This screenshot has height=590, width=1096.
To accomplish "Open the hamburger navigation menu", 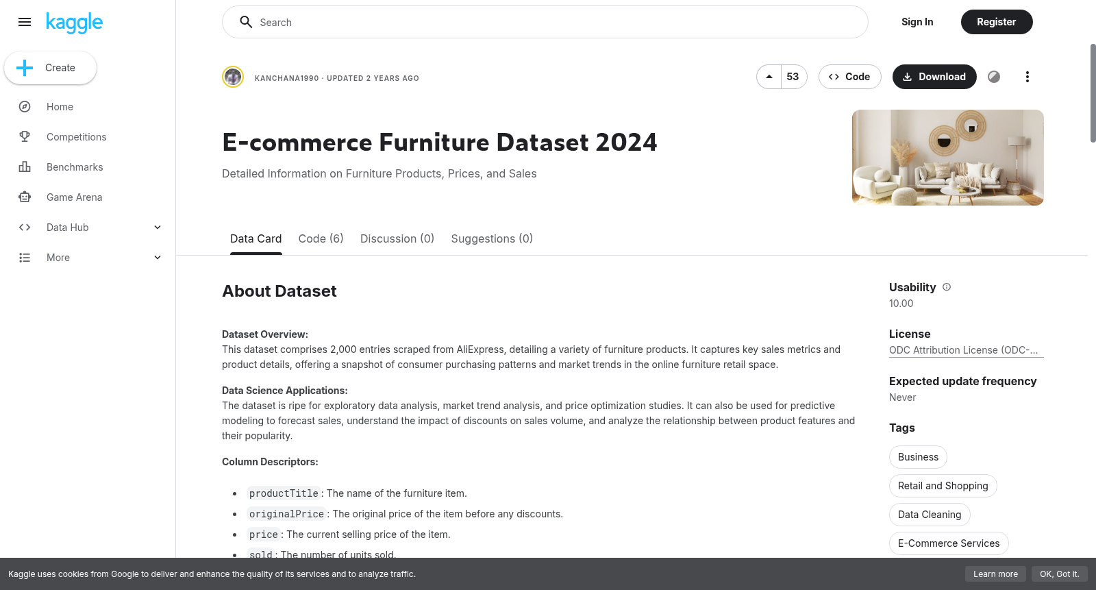I will (x=25, y=22).
